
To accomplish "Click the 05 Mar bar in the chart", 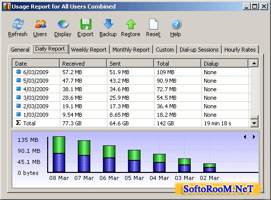I will [x=134, y=161].
